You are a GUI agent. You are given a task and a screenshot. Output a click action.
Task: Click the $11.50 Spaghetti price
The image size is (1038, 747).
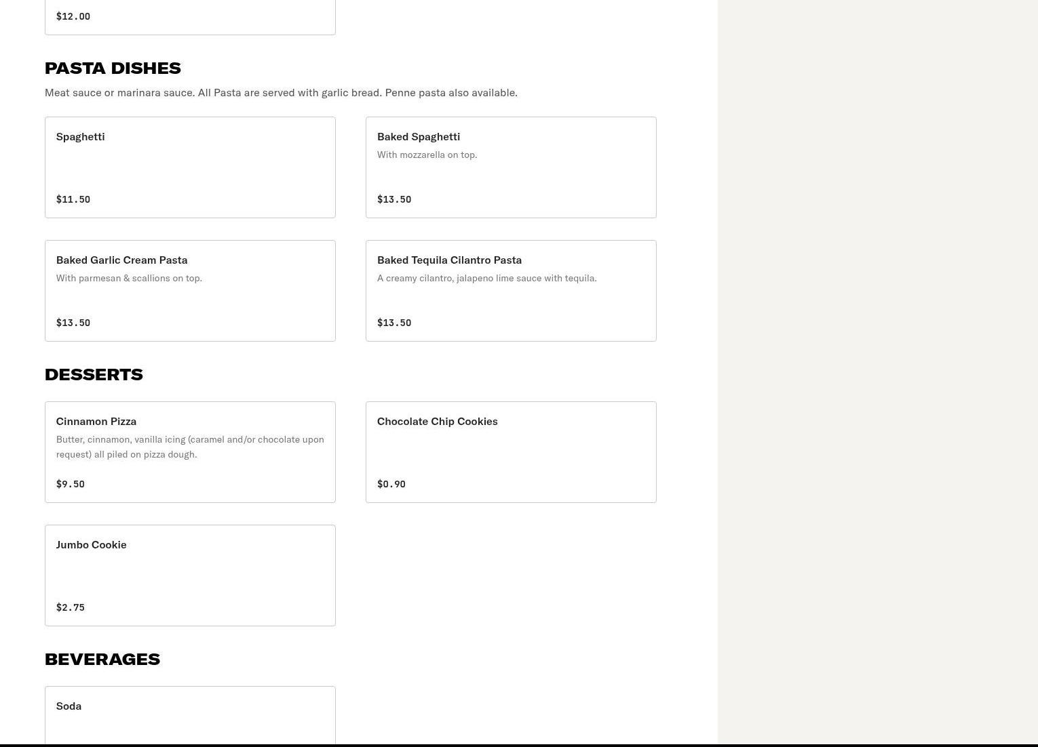point(73,199)
